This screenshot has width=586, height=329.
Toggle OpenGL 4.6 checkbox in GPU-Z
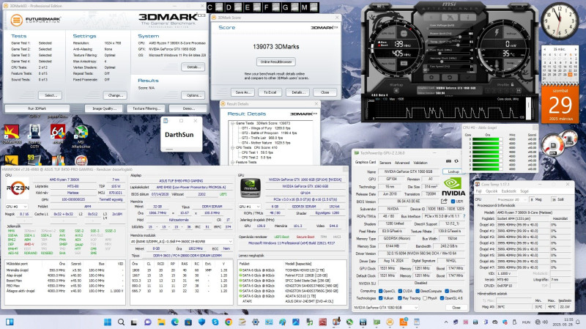click(442, 298)
